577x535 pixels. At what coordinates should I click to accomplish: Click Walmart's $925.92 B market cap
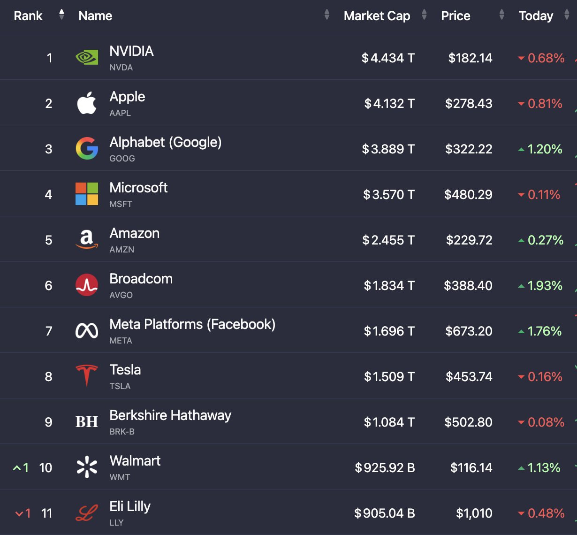[385, 468]
